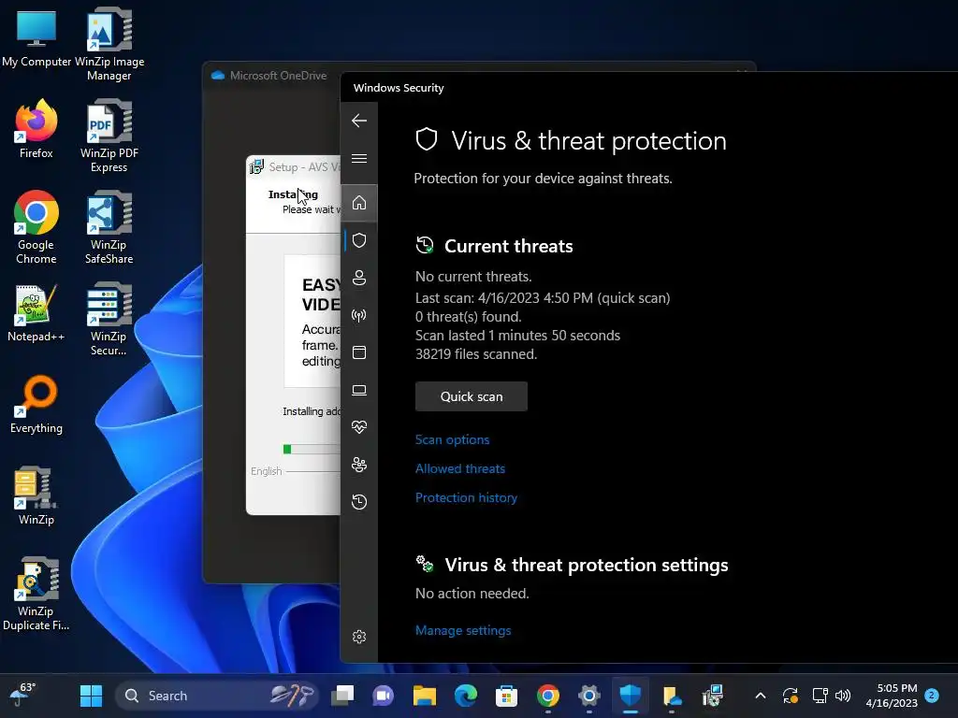Select the WinZip PDF Express desktop icon

click(x=109, y=136)
